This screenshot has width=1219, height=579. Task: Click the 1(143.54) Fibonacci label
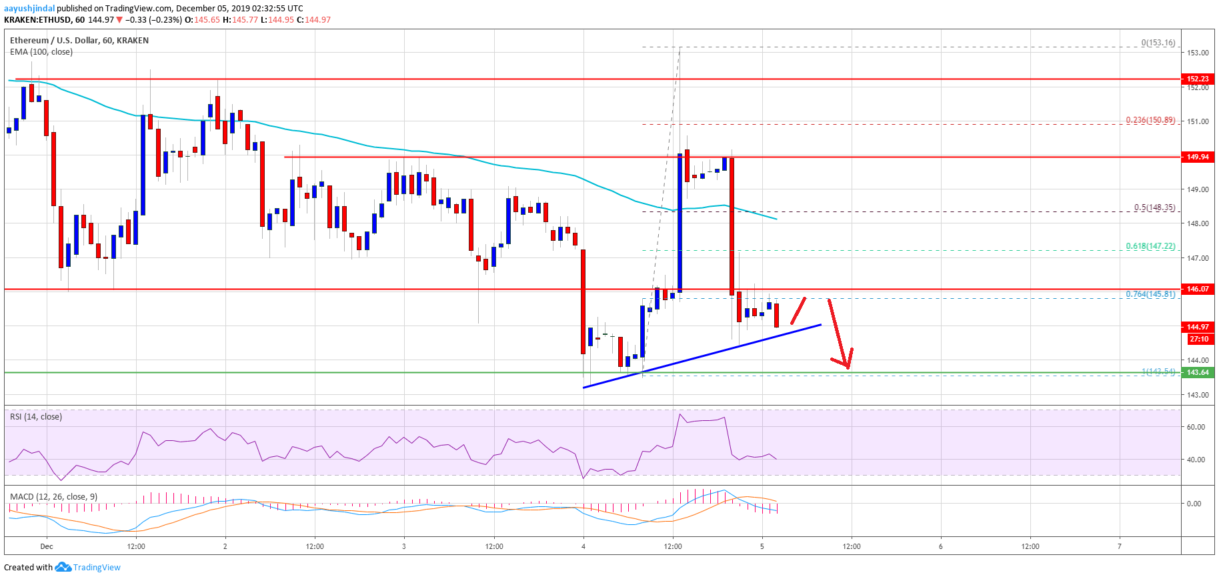click(x=1158, y=372)
